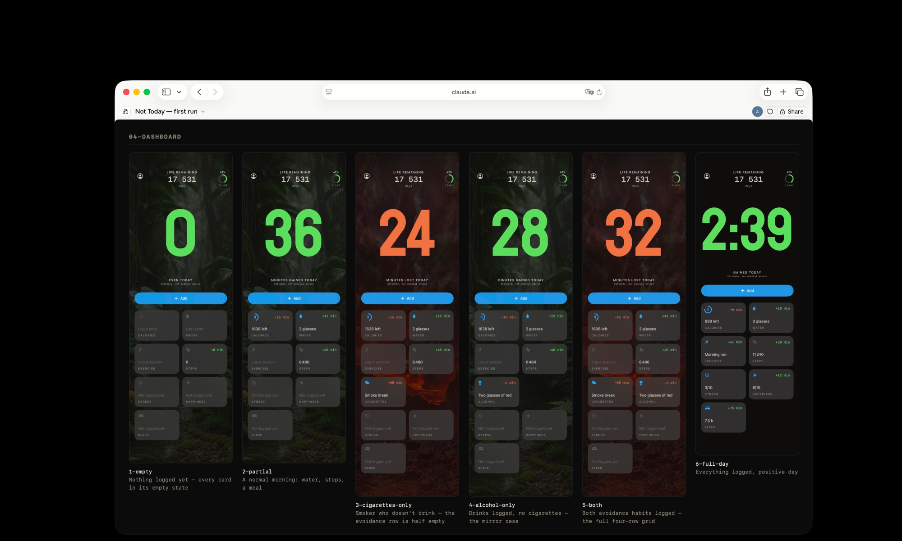Click the 41% lived ring in 1-empty mockup

pos(223,179)
